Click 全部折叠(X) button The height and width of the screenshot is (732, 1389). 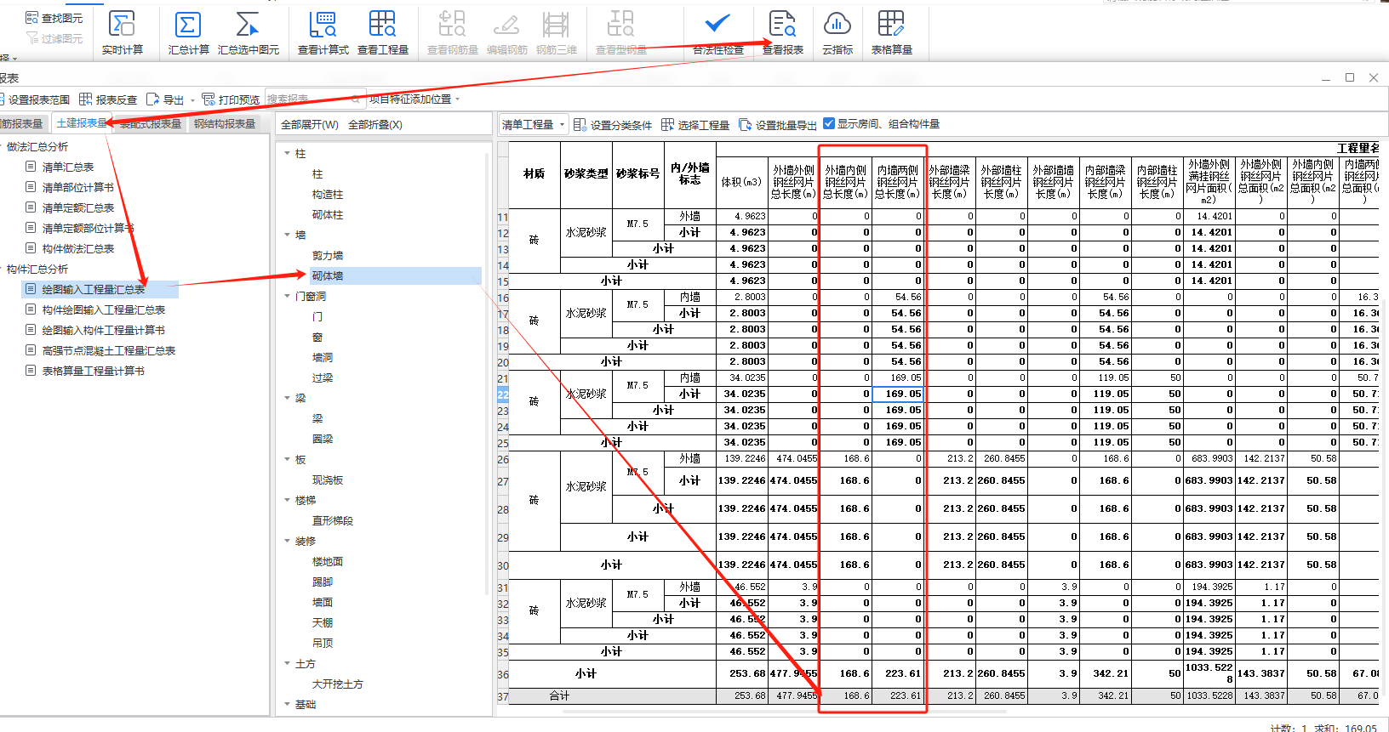pos(375,124)
